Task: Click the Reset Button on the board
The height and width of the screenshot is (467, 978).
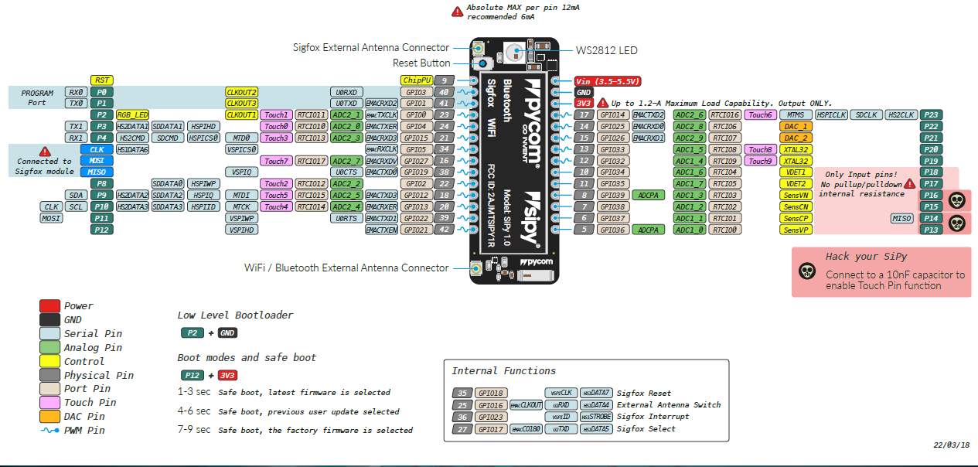Action: pos(482,63)
